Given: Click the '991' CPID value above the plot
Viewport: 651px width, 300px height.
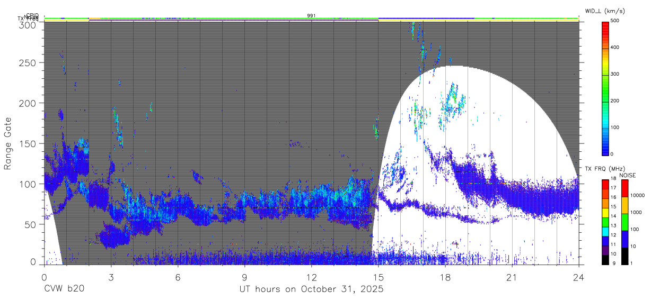Looking at the screenshot, I should [311, 16].
